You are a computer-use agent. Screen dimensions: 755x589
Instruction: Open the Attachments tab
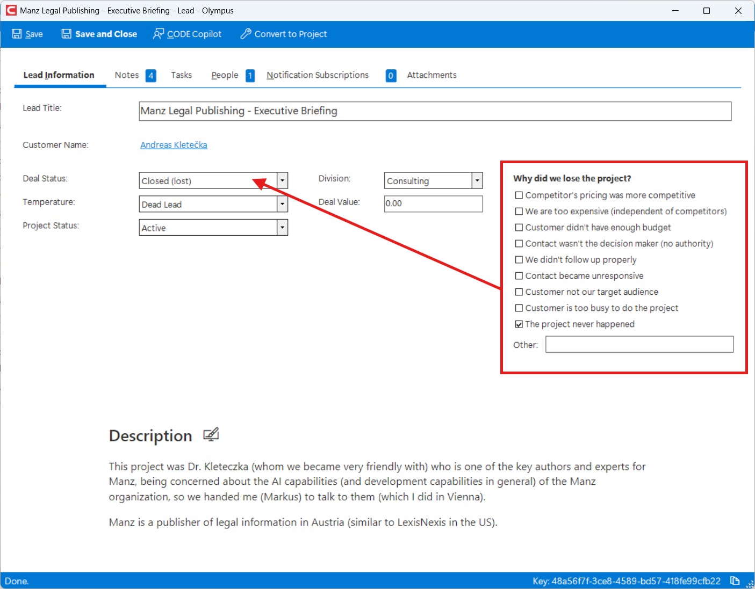click(432, 75)
